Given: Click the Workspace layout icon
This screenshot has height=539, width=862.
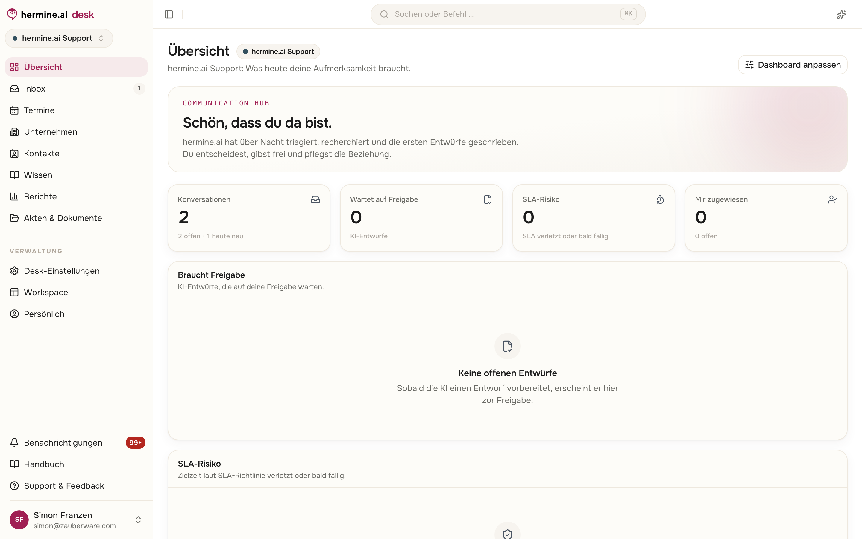Looking at the screenshot, I should pos(14,292).
